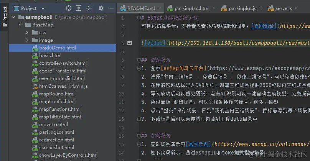Image resolution: width=310 pixels, height=161 pixels.
Task: Select controller-switch.html file
Action: 63,63
